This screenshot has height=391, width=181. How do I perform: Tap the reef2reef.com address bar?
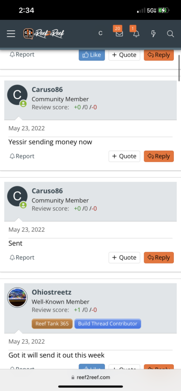click(90, 377)
